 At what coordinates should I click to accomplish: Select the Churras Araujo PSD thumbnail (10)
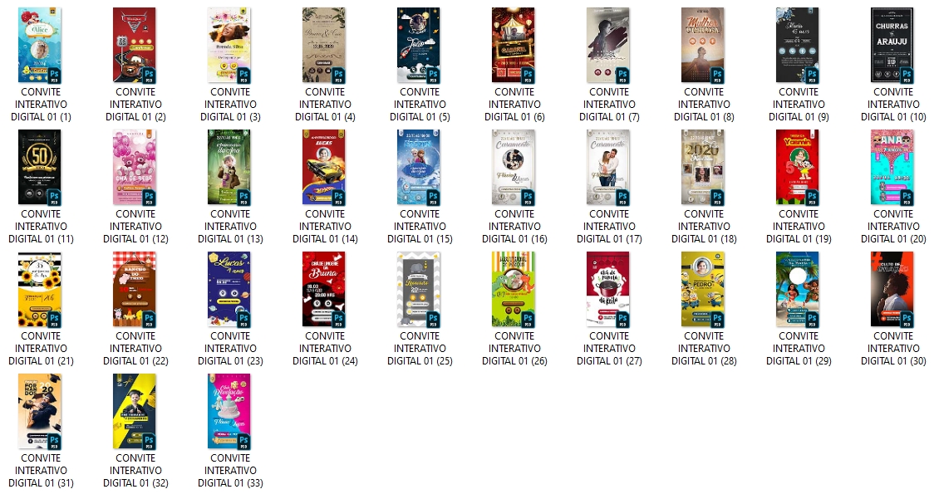tap(893, 46)
